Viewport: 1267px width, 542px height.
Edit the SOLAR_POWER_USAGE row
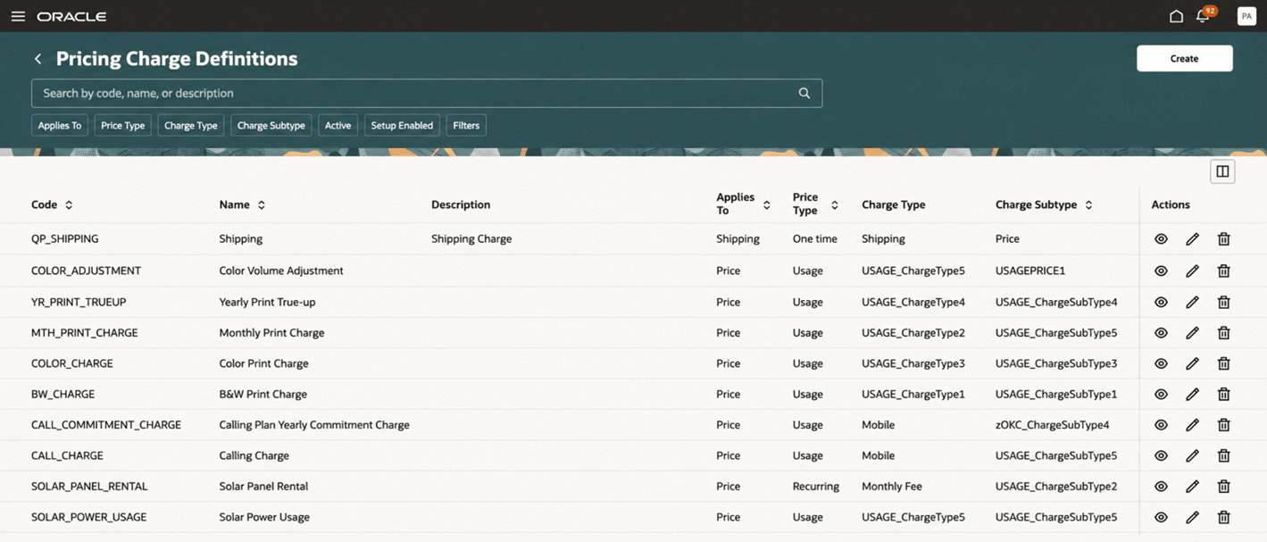coord(1192,517)
